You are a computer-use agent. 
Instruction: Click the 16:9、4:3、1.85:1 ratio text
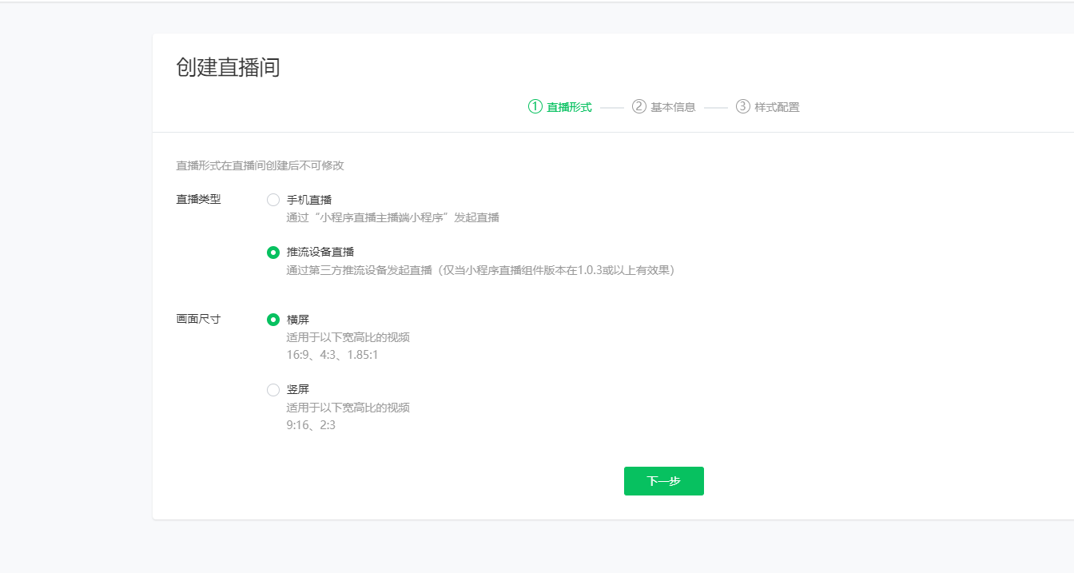click(x=332, y=355)
